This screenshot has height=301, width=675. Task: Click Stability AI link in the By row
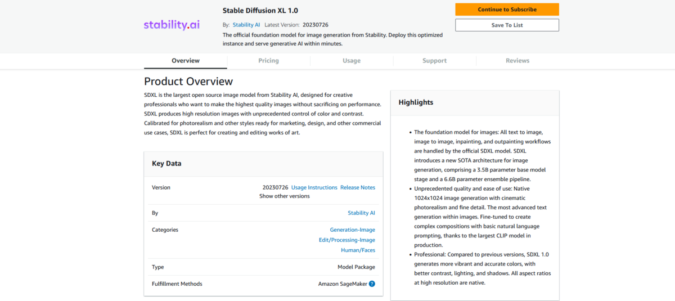[362, 213]
